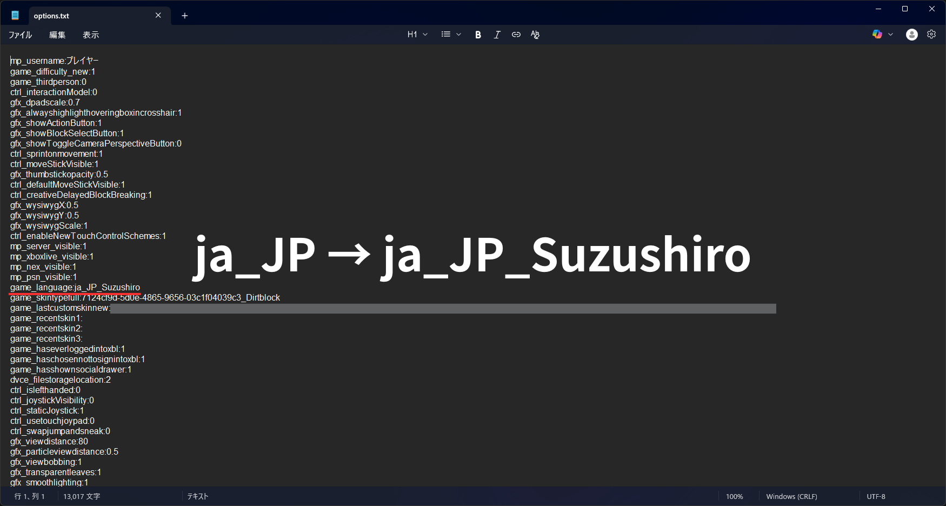
Task: Open the ファイル menu
Action: 19,35
